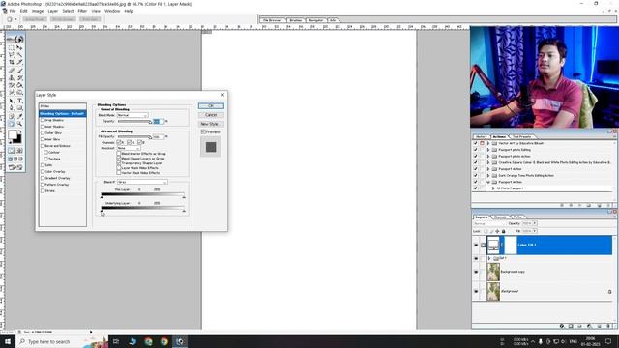Expand Vector Art action set

(488, 143)
